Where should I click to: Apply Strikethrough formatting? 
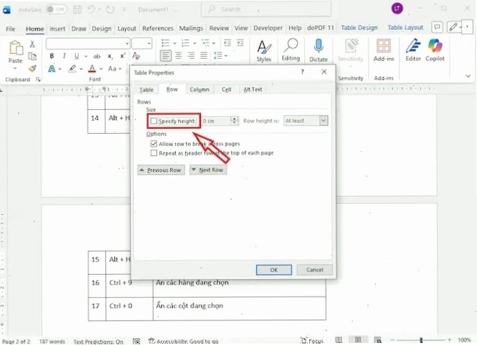97,56
